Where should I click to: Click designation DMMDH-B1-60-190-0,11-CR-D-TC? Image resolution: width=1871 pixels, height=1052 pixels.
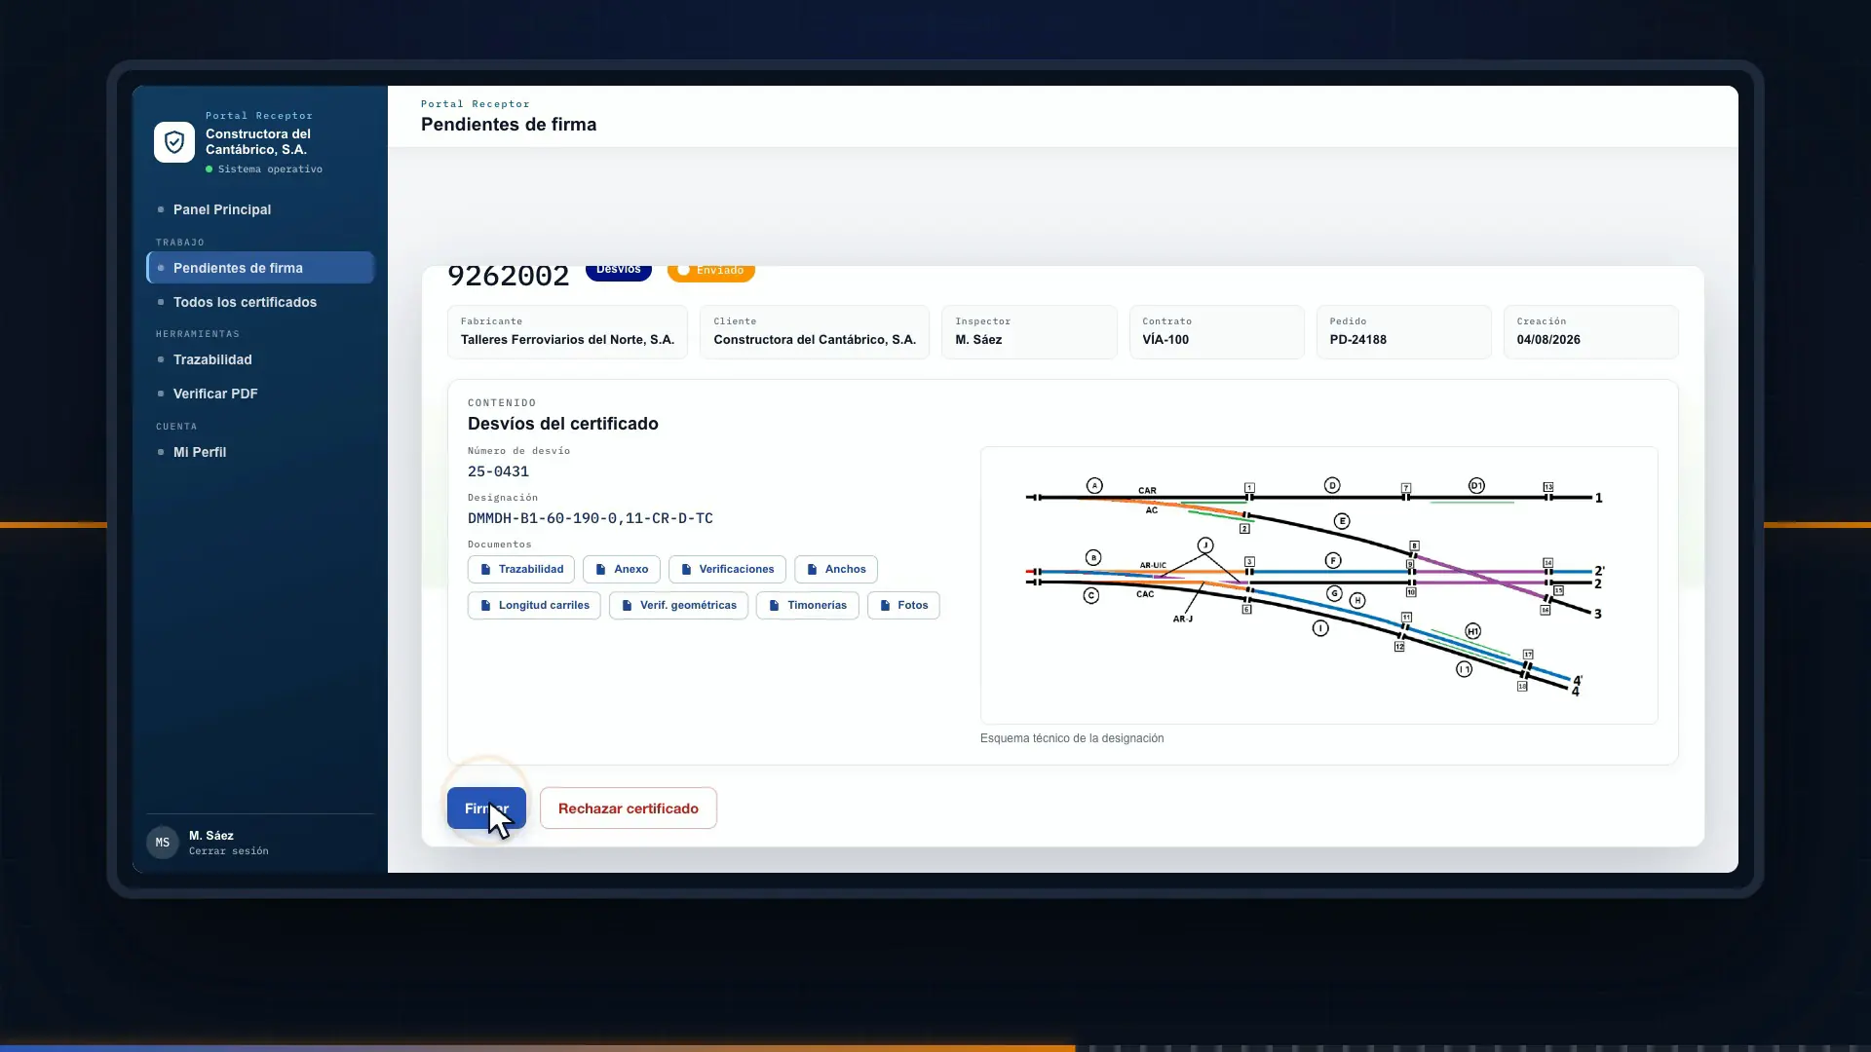click(591, 518)
